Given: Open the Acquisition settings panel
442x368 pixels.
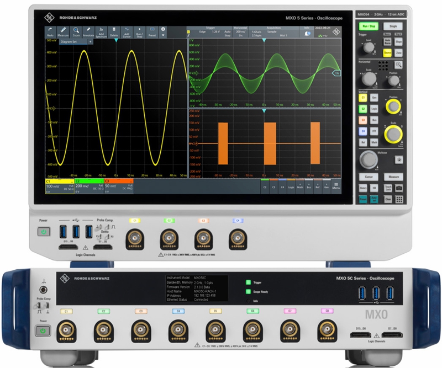Looking at the screenshot, I should (x=273, y=32).
